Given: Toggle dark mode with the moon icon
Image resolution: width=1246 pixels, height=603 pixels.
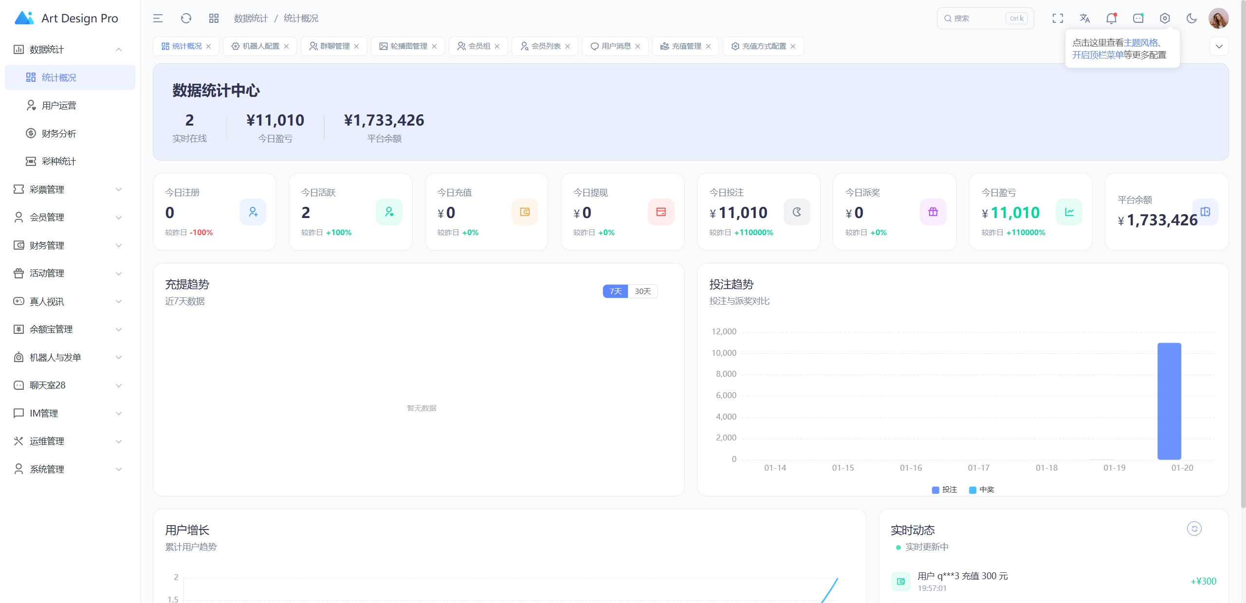Looking at the screenshot, I should point(1191,18).
